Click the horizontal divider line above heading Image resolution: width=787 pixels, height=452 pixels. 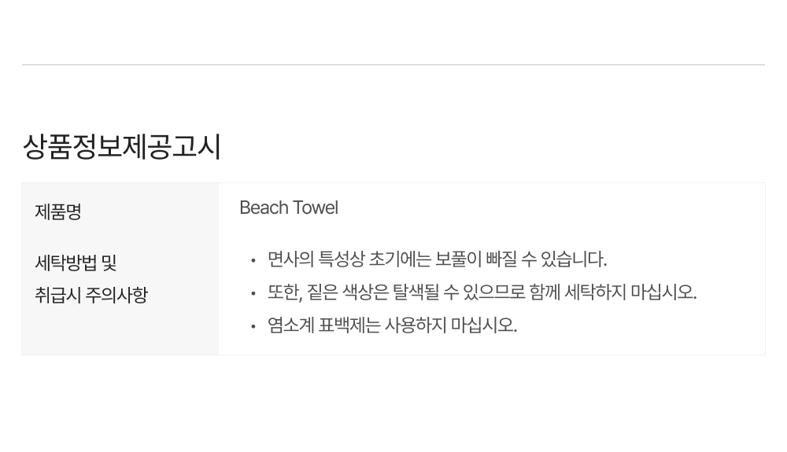pos(393,64)
